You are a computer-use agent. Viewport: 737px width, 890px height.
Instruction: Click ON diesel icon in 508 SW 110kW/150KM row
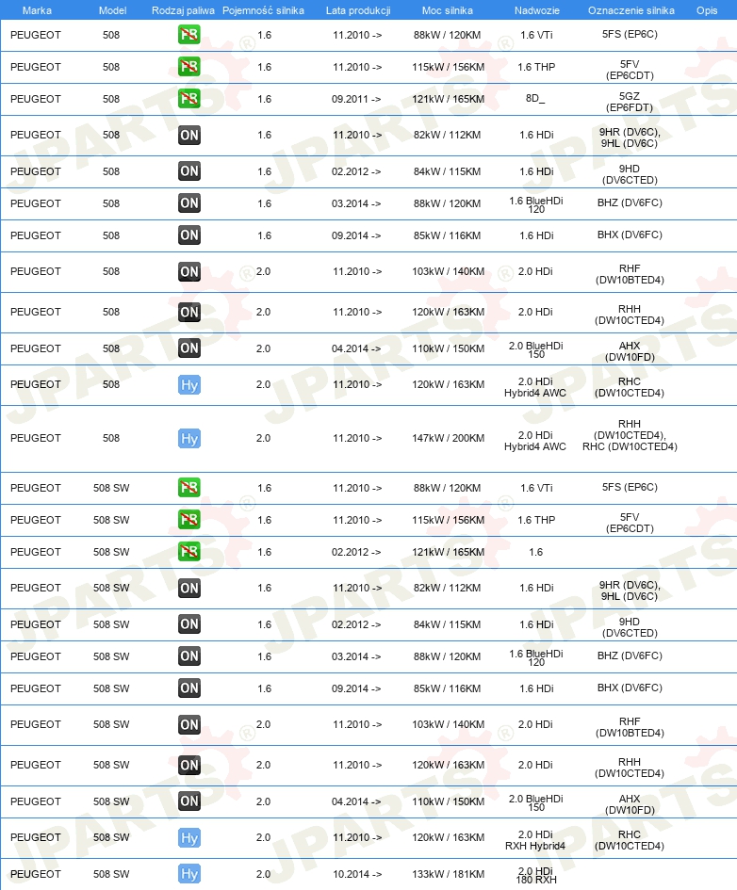[x=189, y=801]
